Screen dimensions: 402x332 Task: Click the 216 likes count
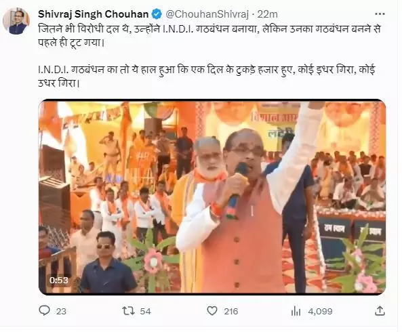(231, 311)
